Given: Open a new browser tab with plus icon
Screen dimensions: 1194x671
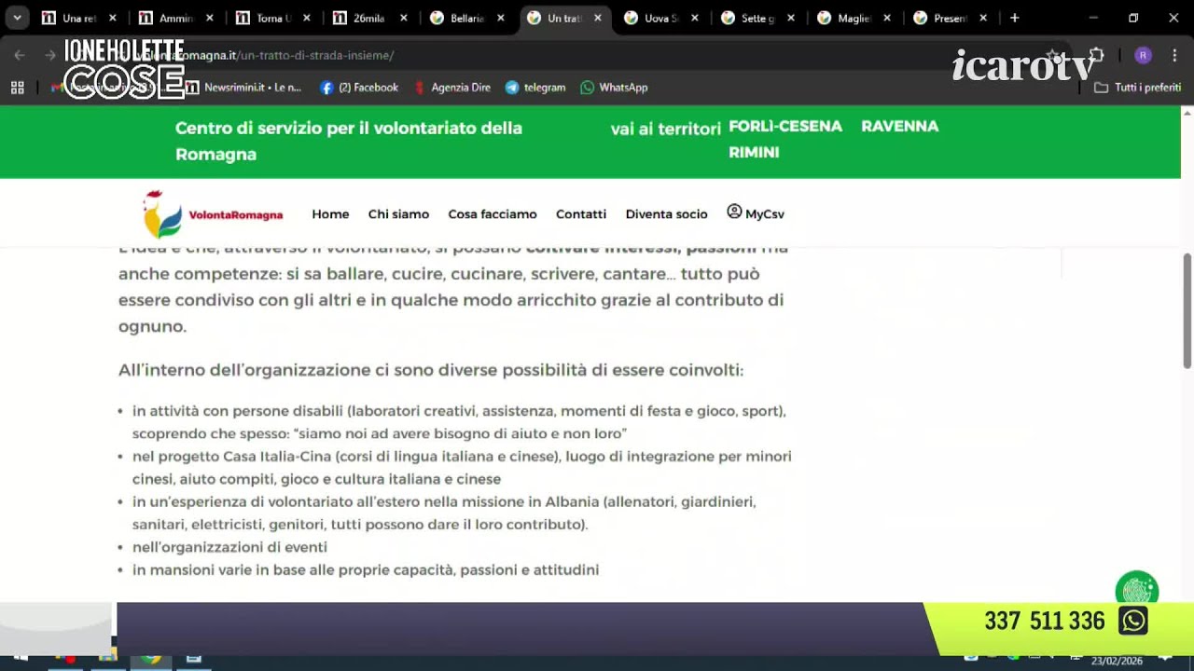Looking at the screenshot, I should point(1015,18).
